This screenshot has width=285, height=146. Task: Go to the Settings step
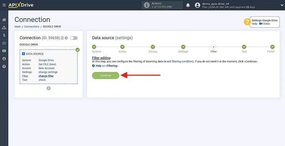click(183, 47)
